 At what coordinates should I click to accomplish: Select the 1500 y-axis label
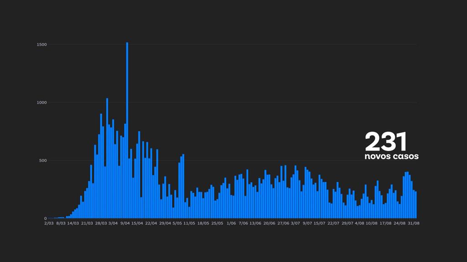pyautogui.click(x=41, y=45)
